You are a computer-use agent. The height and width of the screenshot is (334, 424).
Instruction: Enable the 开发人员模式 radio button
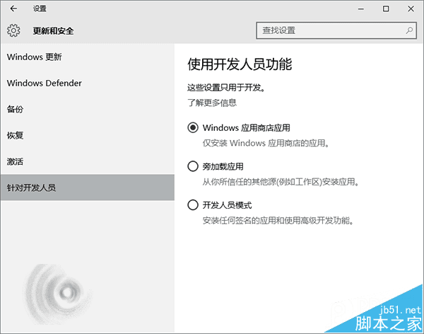(x=193, y=205)
